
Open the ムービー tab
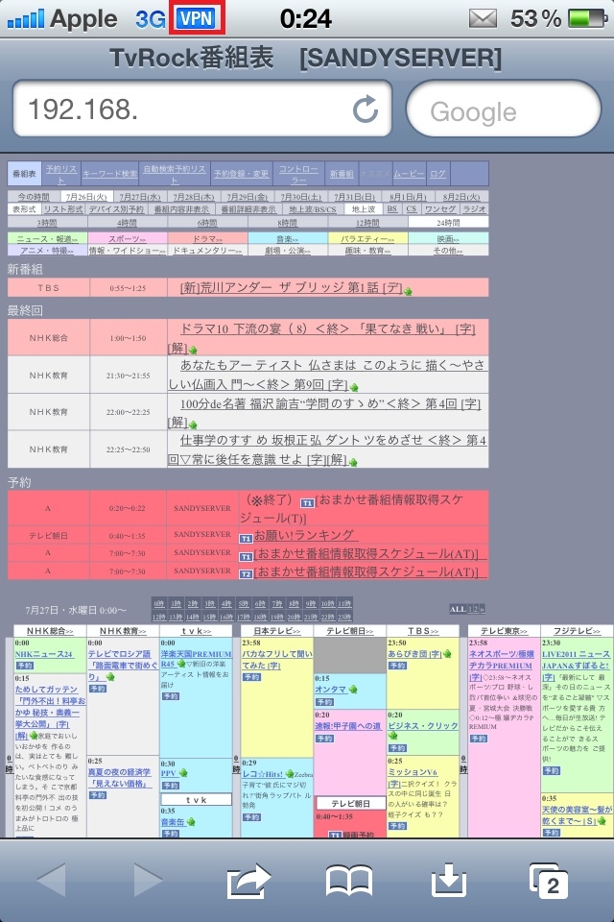409,174
